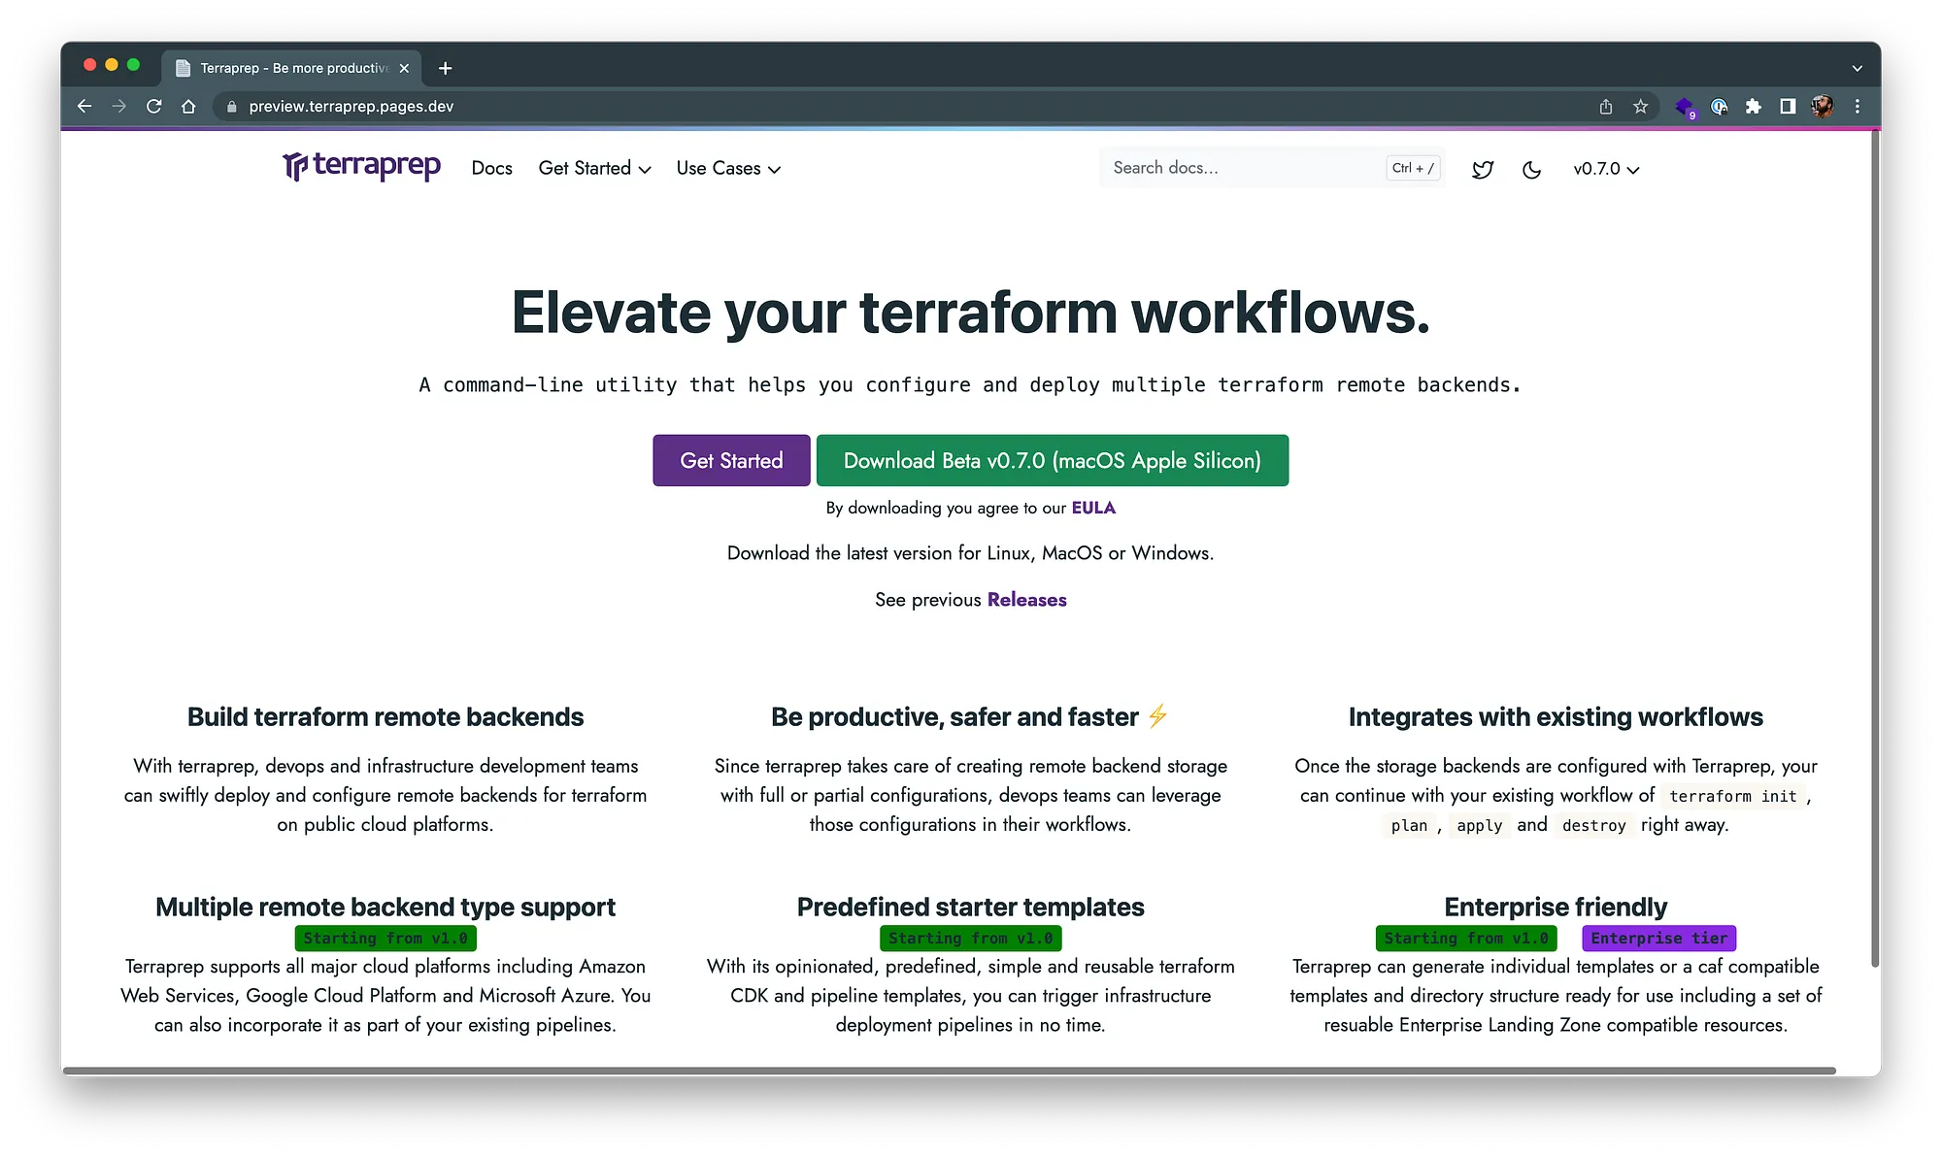Click the Ctrl + / shortcut hint
Image resolution: width=1942 pixels, height=1157 pixels.
(x=1413, y=168)
